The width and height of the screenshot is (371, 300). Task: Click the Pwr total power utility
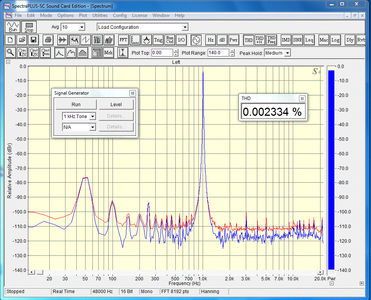click(x=233, y=40)
